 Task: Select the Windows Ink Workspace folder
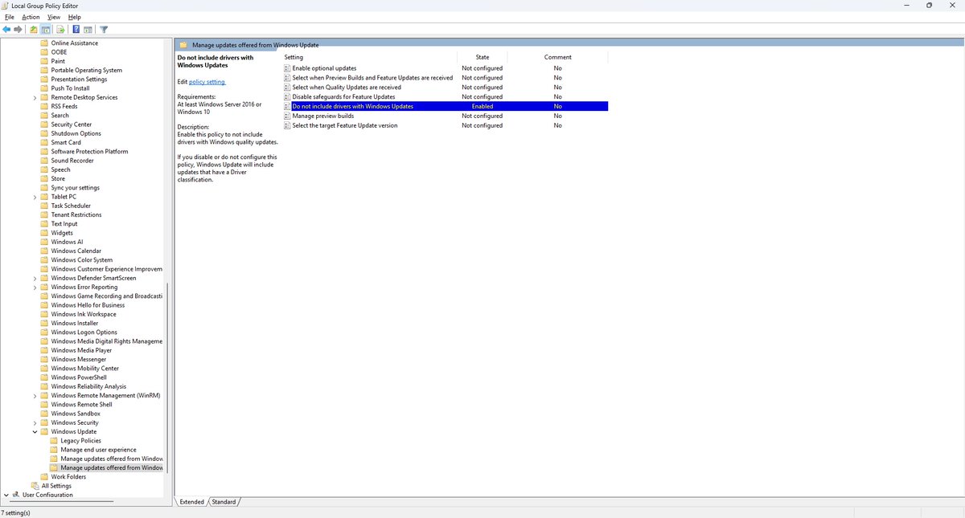click(84, 314)
